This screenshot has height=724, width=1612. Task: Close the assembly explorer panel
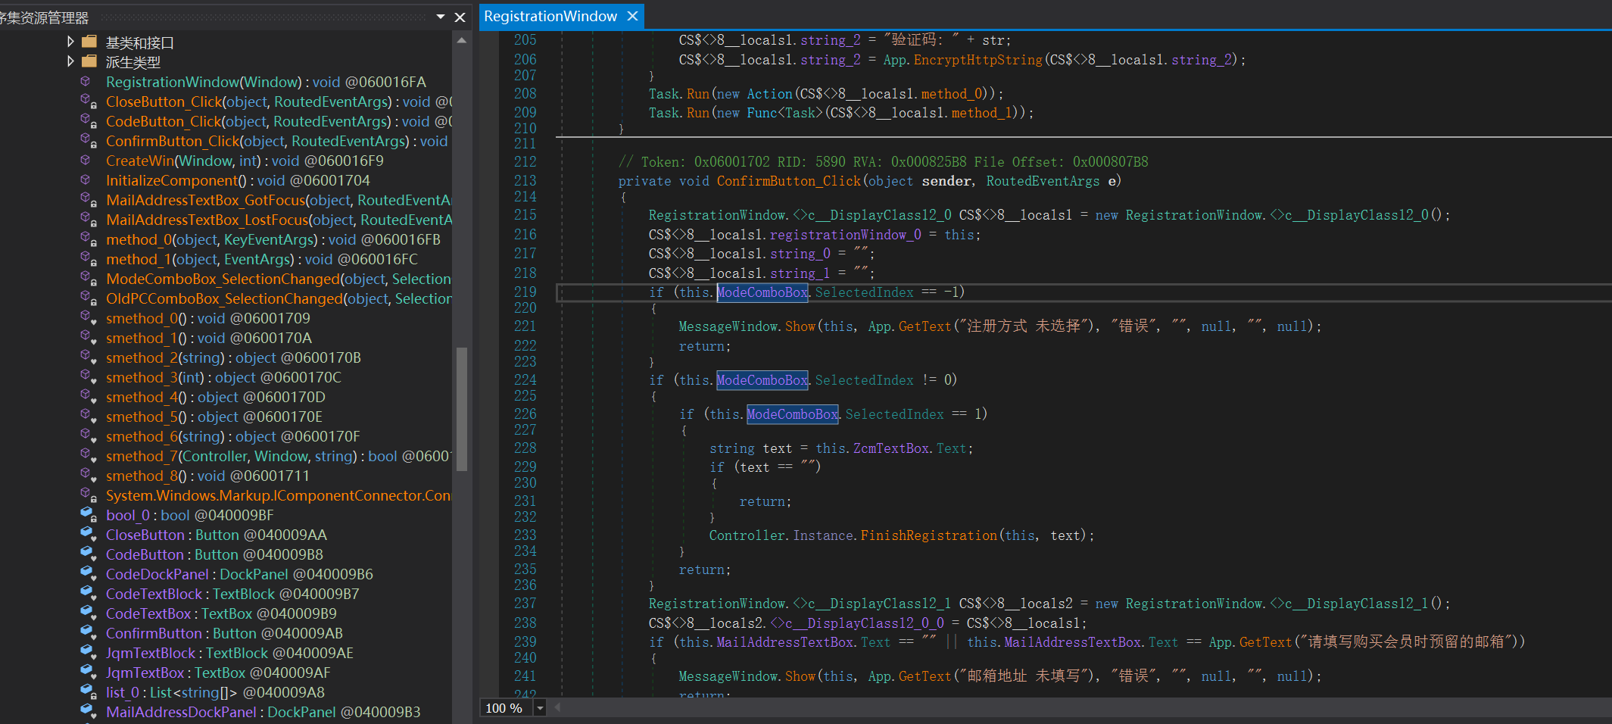(x=460, y=17)
